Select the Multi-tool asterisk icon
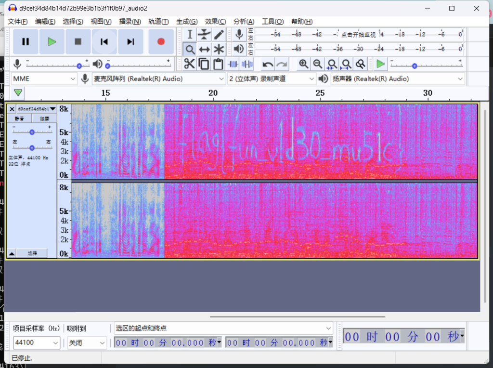Viewport: 493px width, 368px height. coord(219,49)
